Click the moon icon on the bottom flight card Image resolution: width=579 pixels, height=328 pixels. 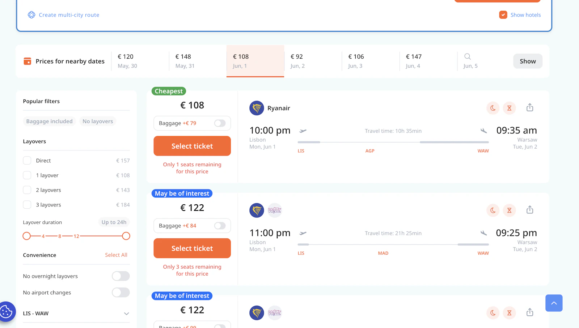[493, 313]
